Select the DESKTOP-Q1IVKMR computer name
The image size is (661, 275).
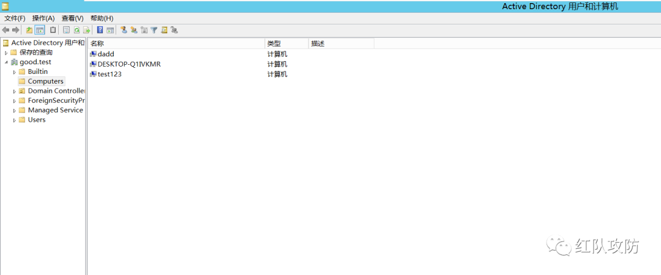point(129,64)
